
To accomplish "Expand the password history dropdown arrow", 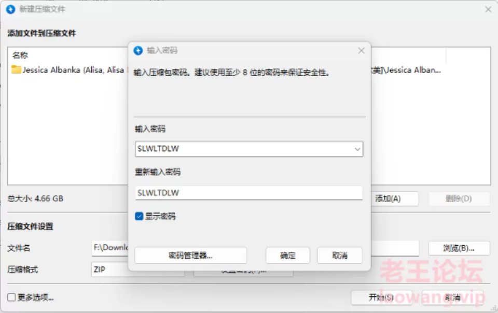I will point(357,149).
